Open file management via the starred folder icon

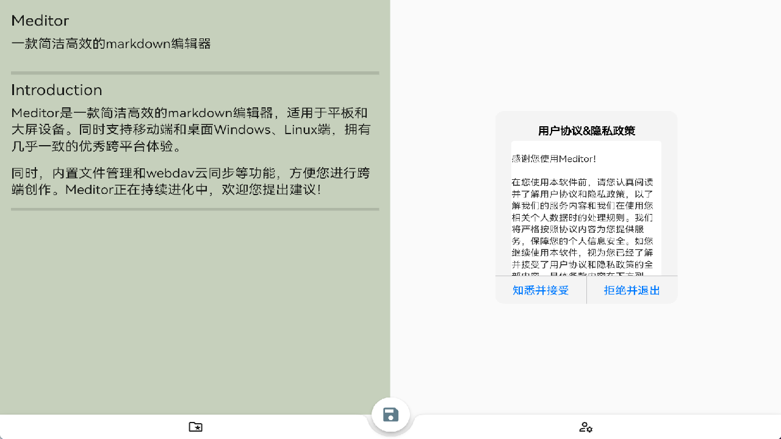[195, 427]
